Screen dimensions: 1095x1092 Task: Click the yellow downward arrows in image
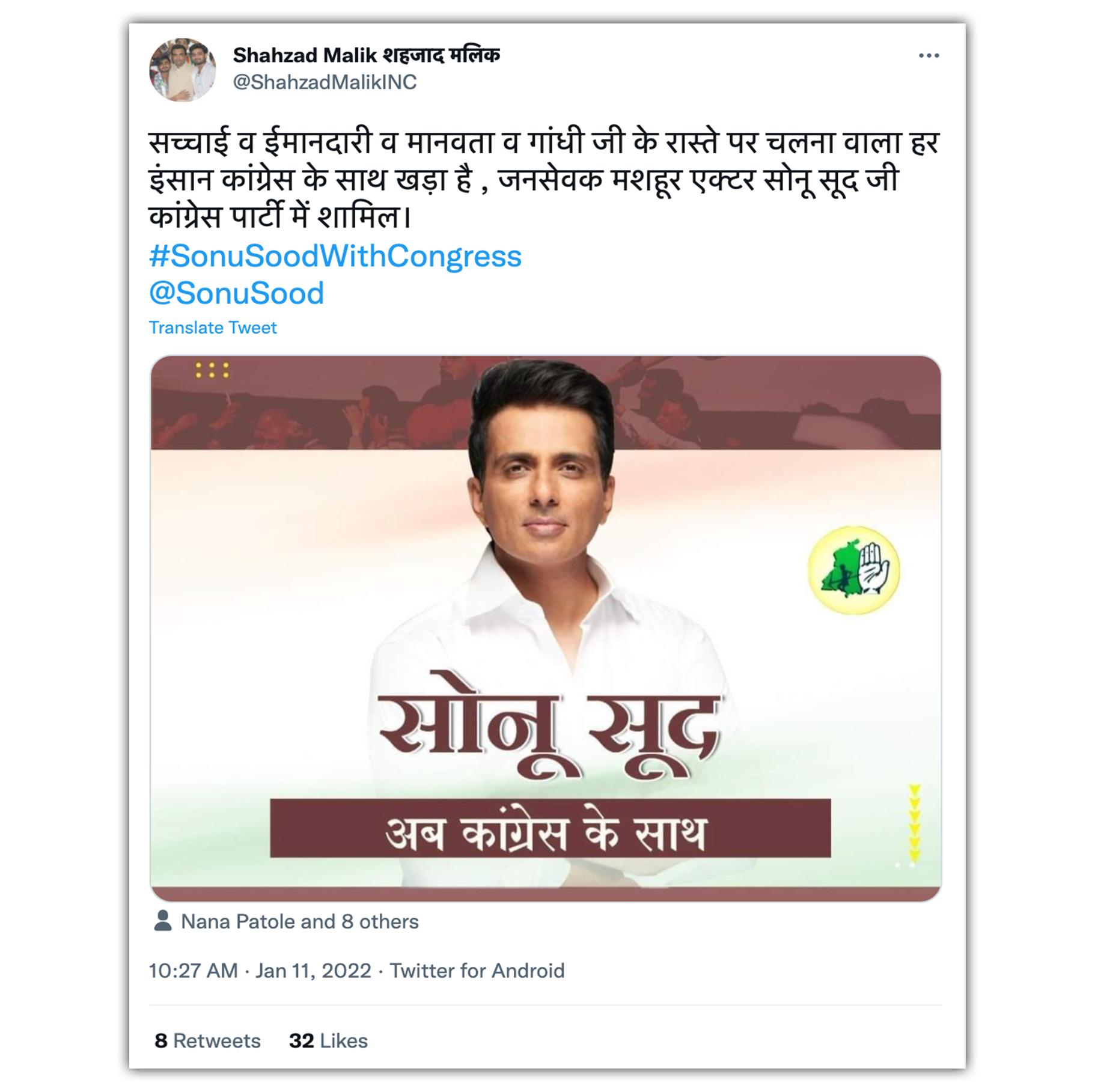[914, 823]
